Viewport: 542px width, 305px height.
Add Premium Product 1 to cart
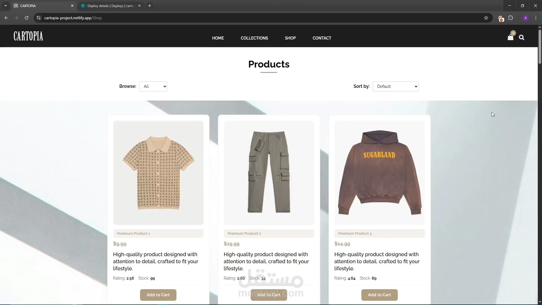click(x=158, y=295)
